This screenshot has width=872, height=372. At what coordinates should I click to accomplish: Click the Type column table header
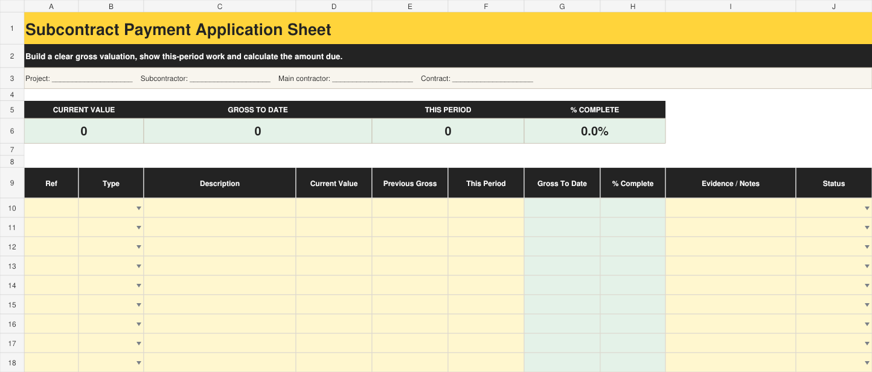111,183
